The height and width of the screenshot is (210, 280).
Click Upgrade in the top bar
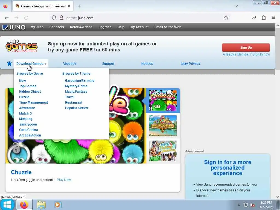tap(105, 27)
